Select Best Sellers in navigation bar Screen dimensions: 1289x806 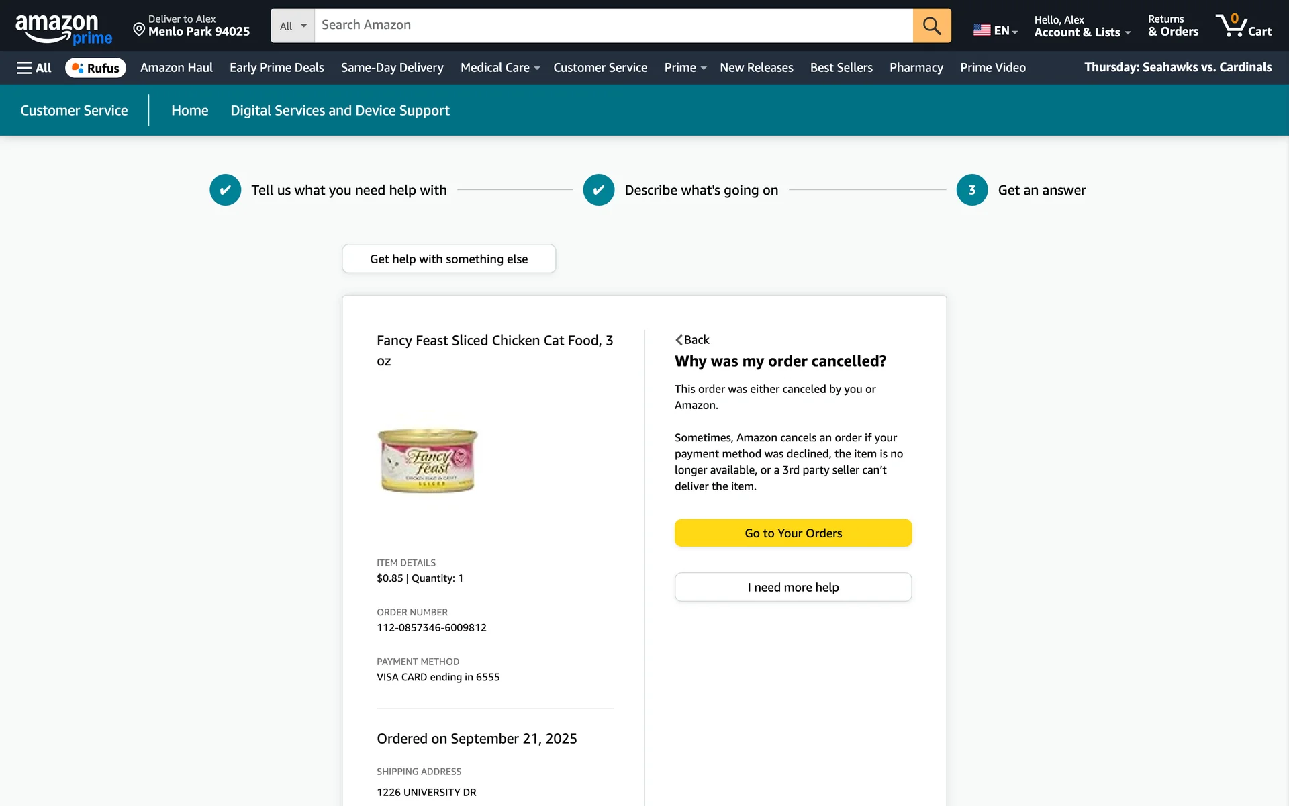pos(841,68)
